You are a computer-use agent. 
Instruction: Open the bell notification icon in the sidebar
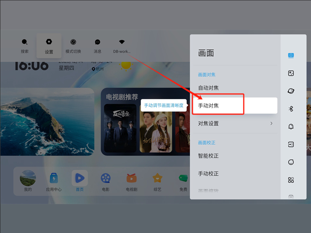[x=291, y=127]
